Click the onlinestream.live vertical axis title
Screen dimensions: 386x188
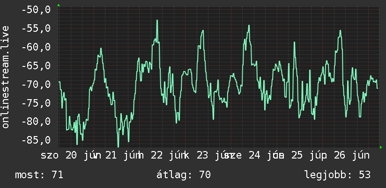[6, 77]
